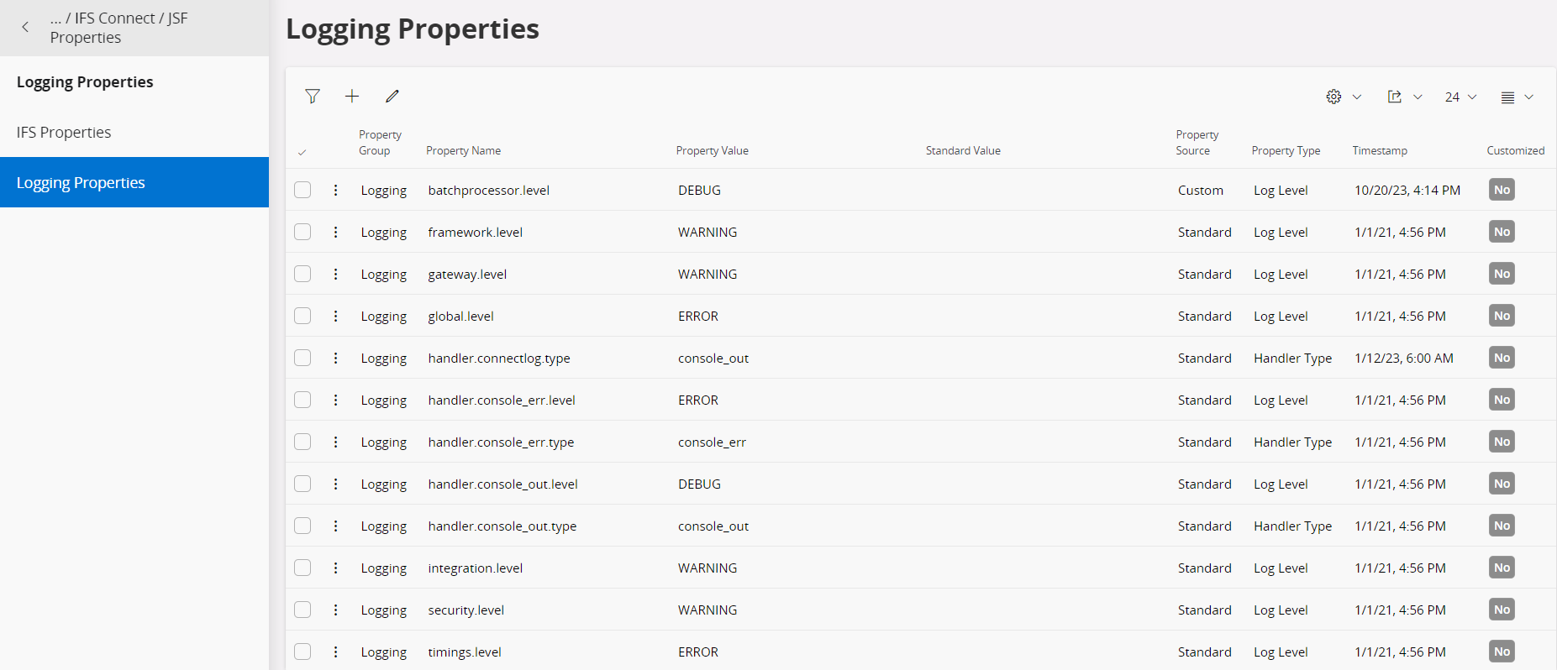1557x670 pixels.
Task: Tick checkbox for handler.connectlog.type row
Action: pyautogui.click(x=302, y=359)
